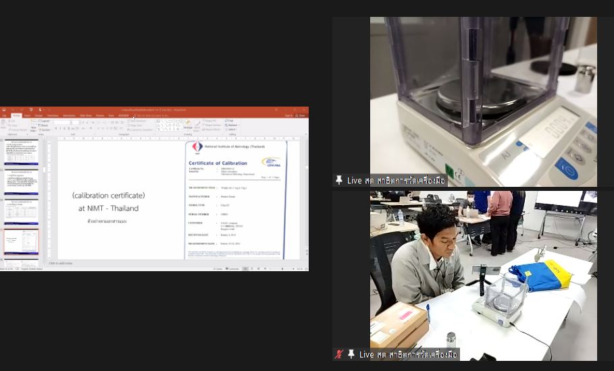
Task: Click the Share button in PowerPoint
Action: click(301, 115)
